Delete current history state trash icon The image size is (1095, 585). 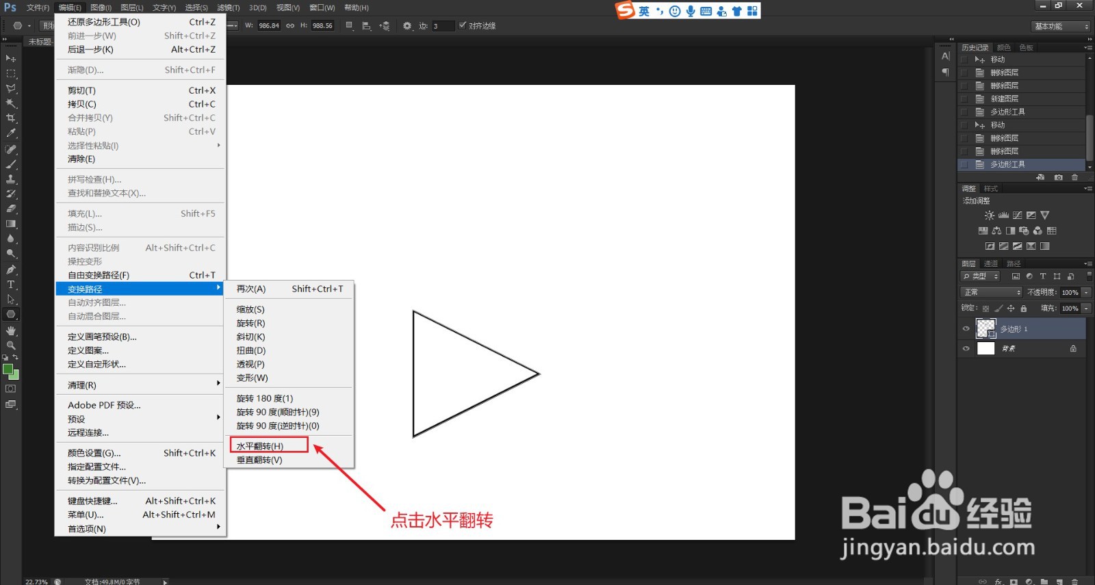coord(1074,177)
